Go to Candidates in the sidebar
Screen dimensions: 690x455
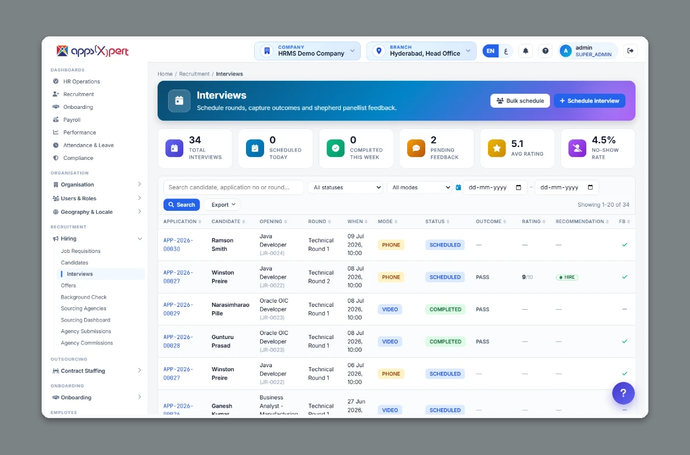(74, 263)
